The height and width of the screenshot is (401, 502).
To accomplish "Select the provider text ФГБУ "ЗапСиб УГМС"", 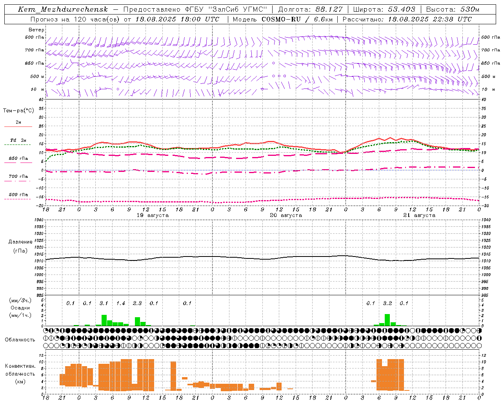I will pyautogui.click(x=226, y=9).
